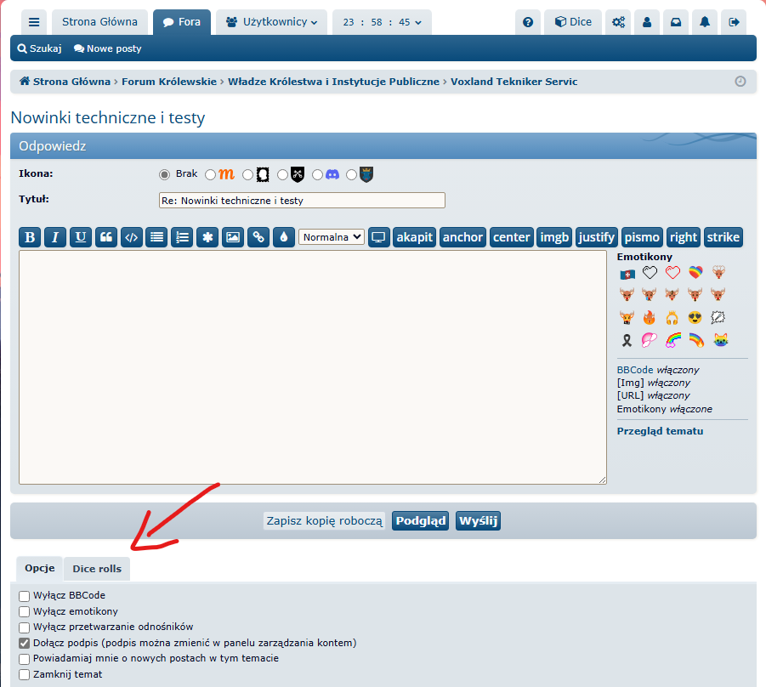Enable the Zamknij temat checkbox

25,675
